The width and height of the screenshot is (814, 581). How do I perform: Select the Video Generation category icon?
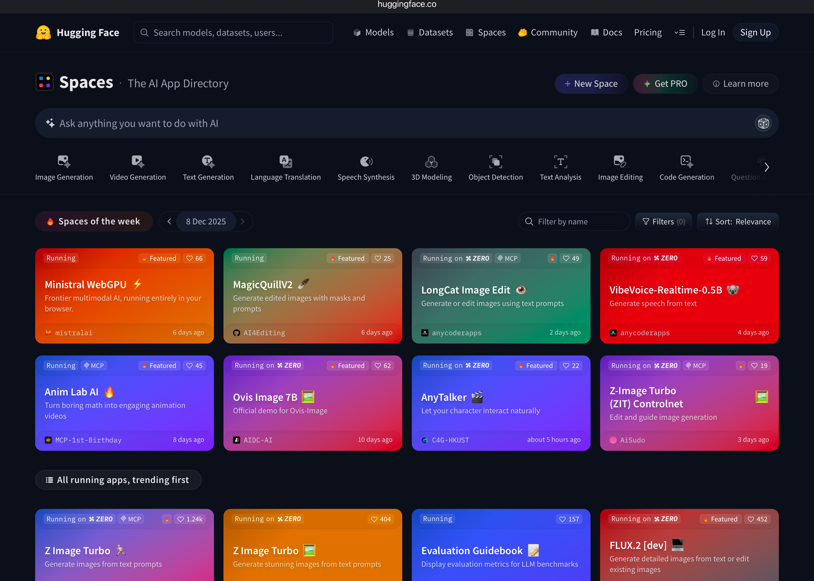tap(138, 162)
